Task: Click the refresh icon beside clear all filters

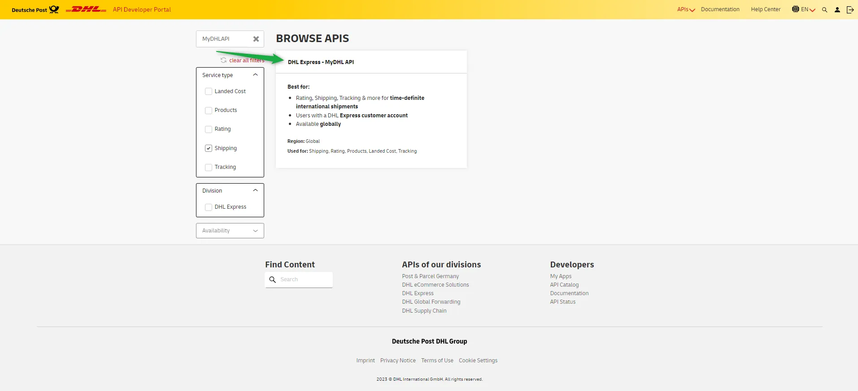Action: pyautogui.click(x=223, y=60)
